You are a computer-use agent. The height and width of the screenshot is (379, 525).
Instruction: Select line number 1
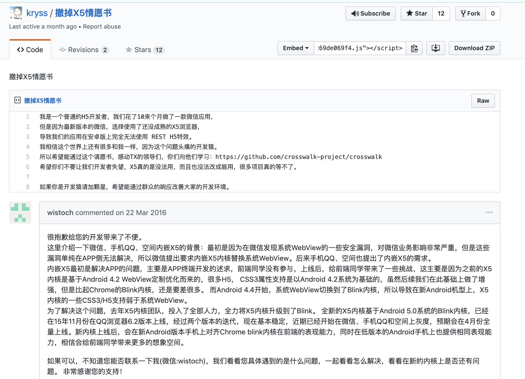pyautogui.click(x=28, y=117)
